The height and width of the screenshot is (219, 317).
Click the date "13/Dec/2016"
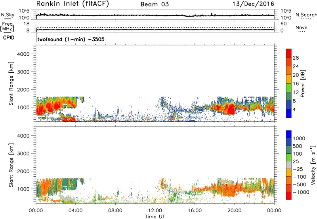(253, 4)
